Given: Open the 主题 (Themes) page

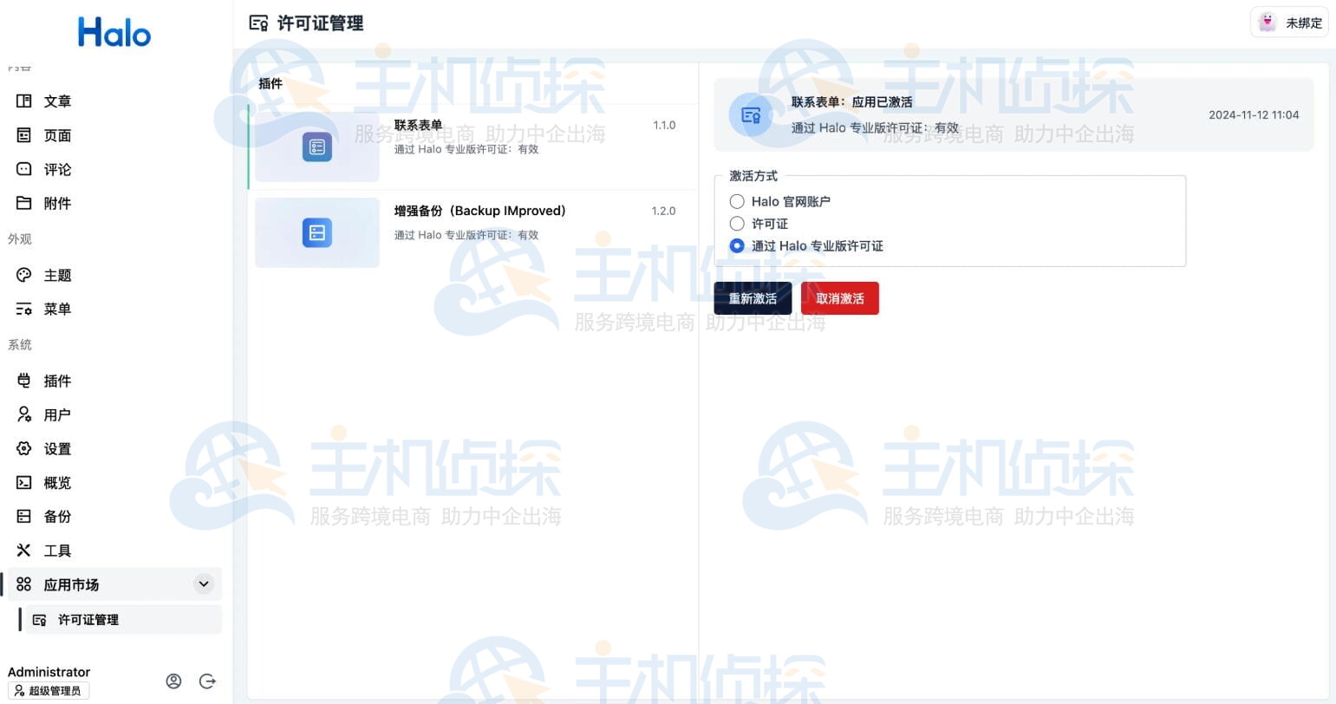Looking at the screenshot, I should tap(56, 275).
